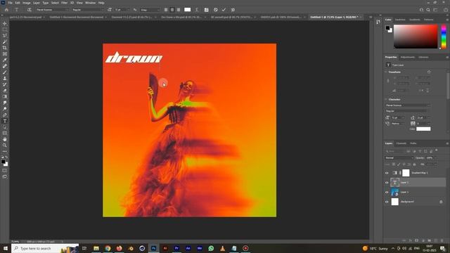Open Premiere Pro from the taskbar

click(176, 248)
